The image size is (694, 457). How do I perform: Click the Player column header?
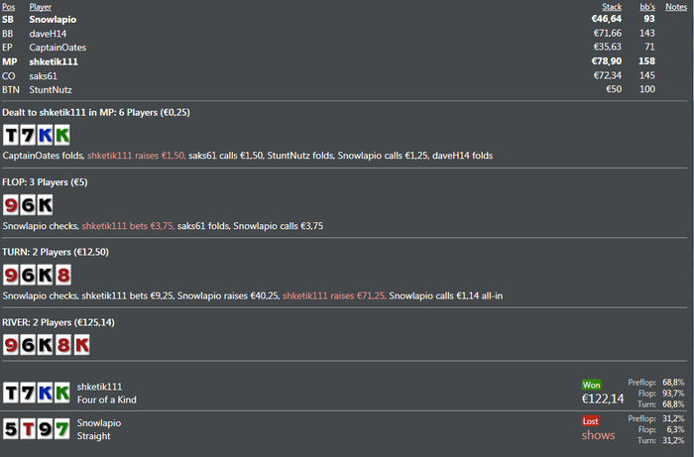pyautogui.click(x=41, y=7)
